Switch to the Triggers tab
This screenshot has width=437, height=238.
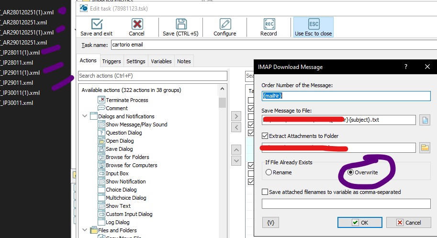pos(112,61)
